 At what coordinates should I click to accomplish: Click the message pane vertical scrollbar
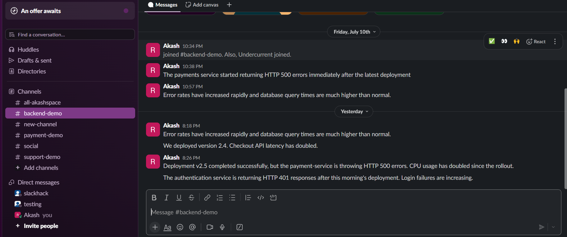(x=565, y=138)
